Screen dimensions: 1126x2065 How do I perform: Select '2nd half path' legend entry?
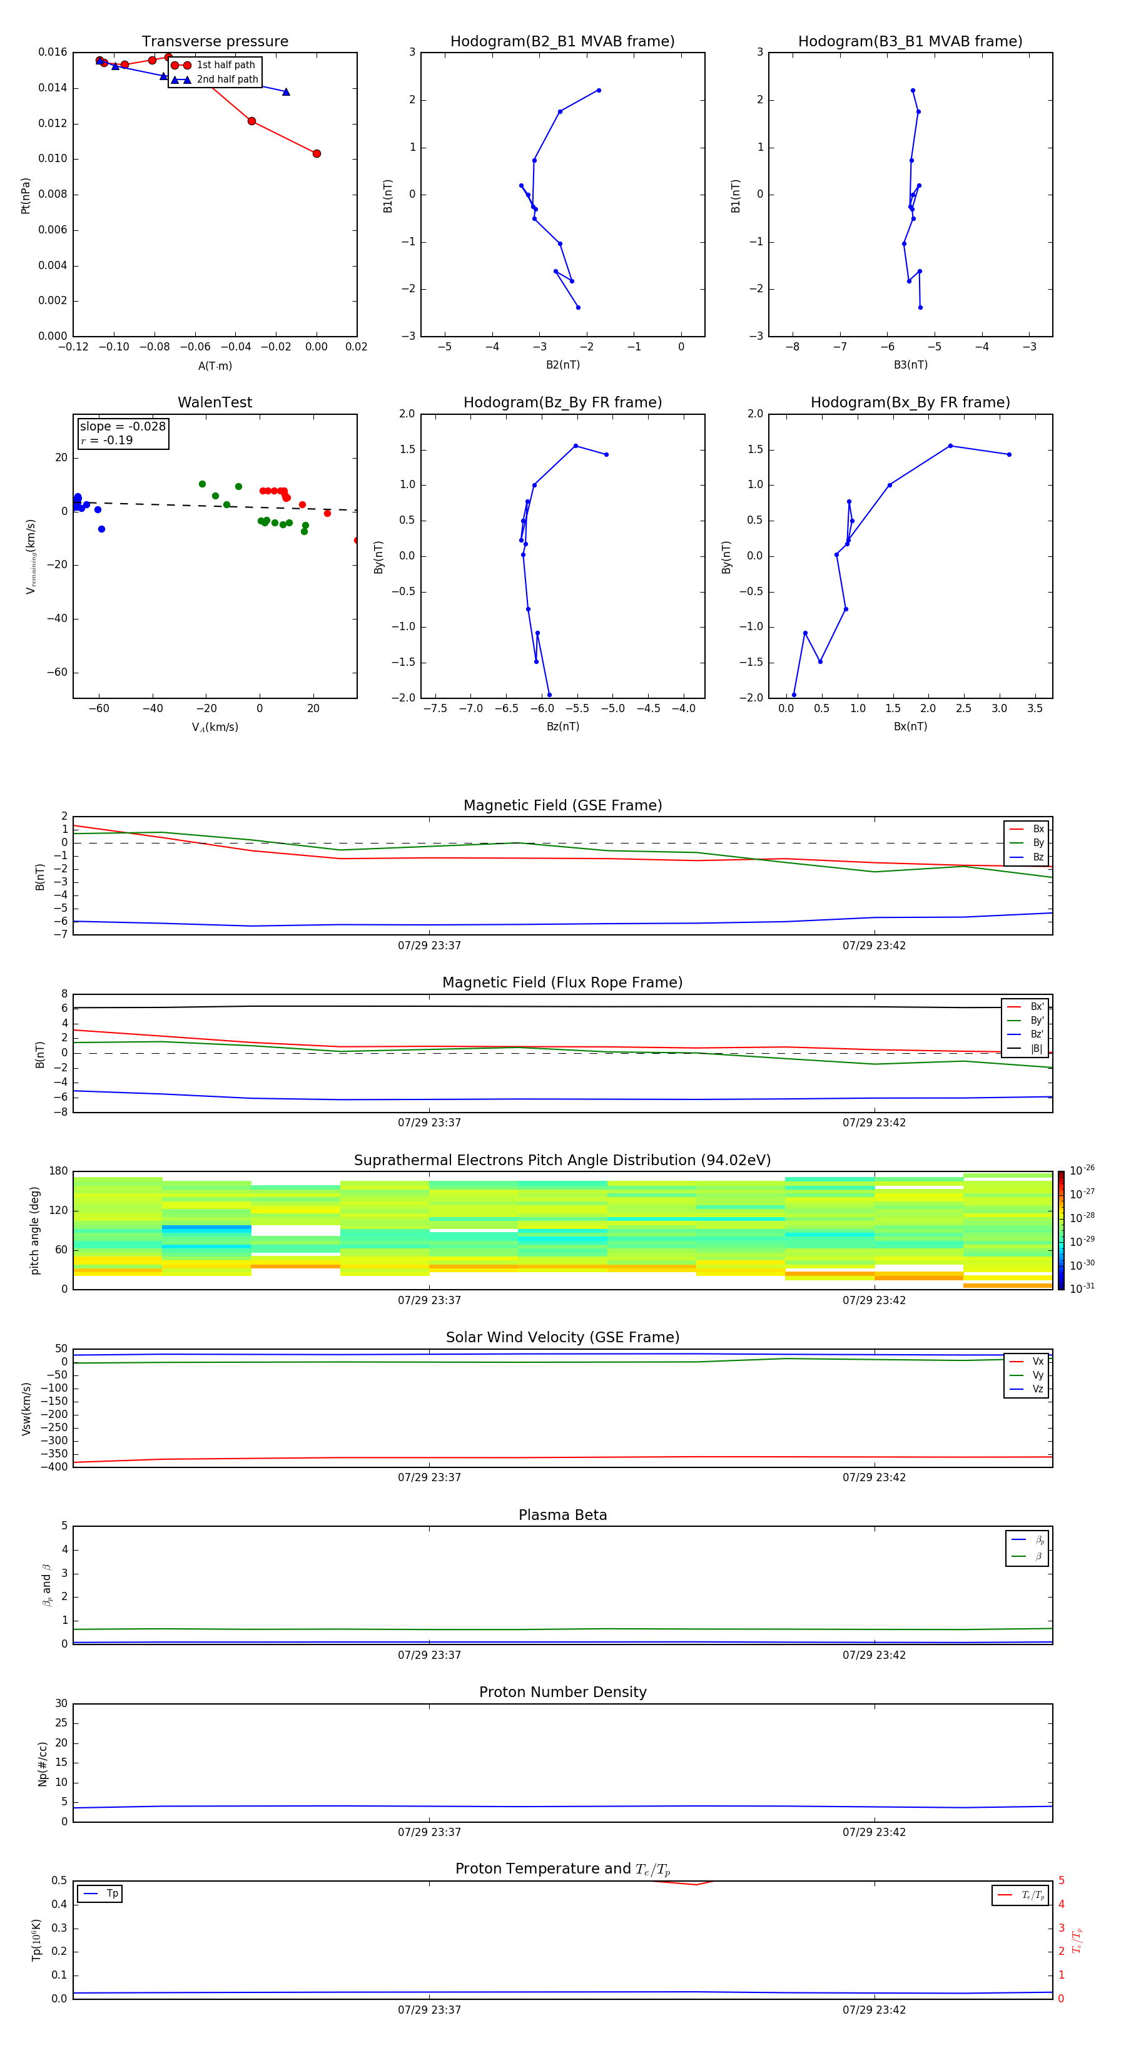[x=215, y=79]
